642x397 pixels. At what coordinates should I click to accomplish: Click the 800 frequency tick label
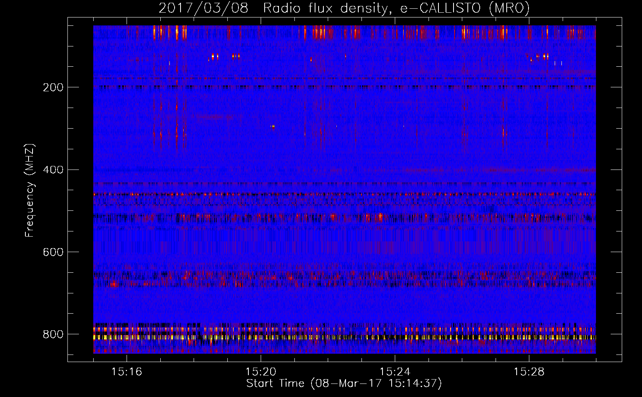(x=53, y=334)
